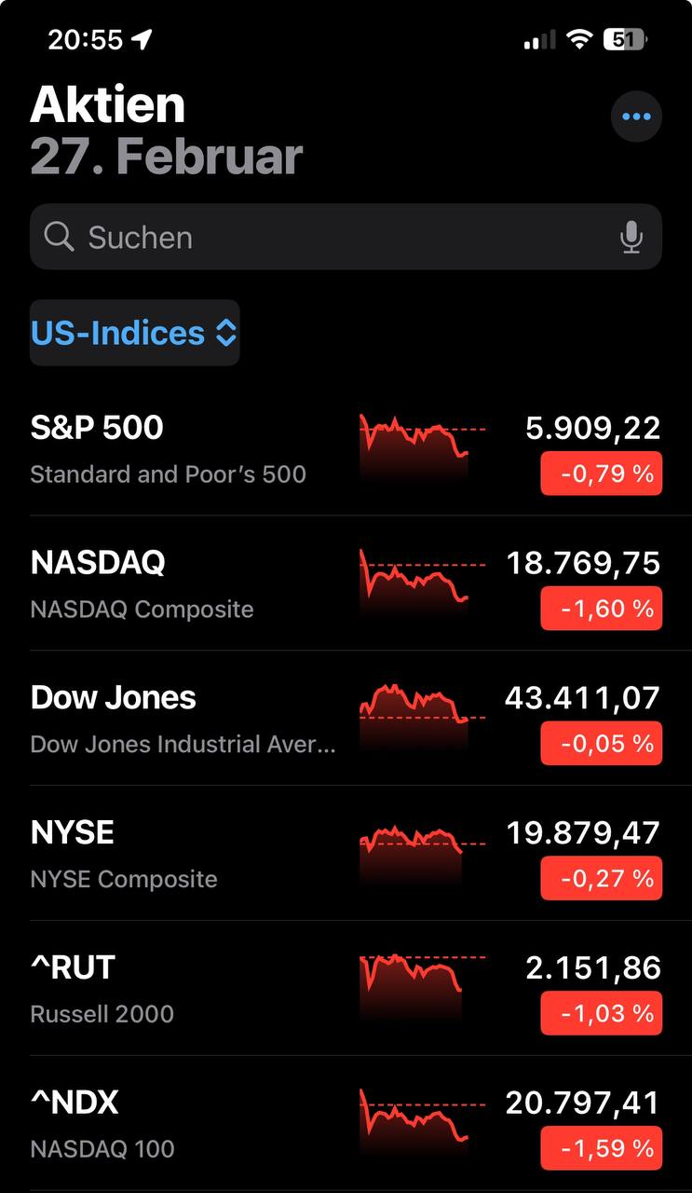Screen dimensions: 692x1193
Task: Open the S&P 500 sparkline chart
Action: pyautogui.click(x=421, y=446)
